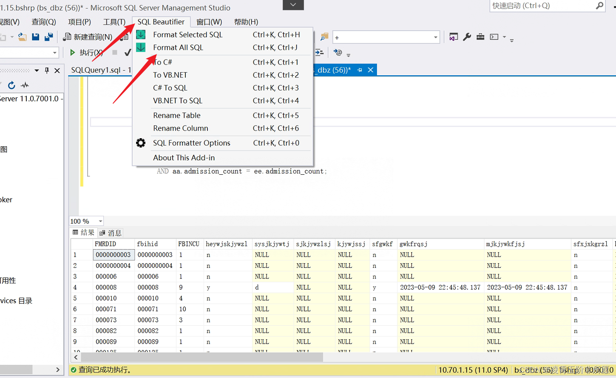Image resolution: width=616 pixels, height=378 pixels.
Task: Click first 2023-05-09 22:45:48.137 cell under gwkfrqsj
Action: click(x=440, y=287)
